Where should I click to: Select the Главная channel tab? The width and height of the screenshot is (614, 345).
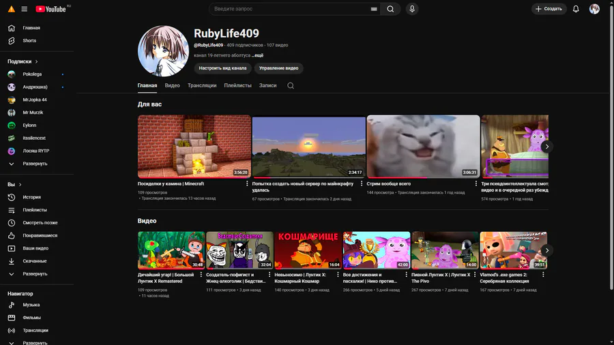click(x=147, y=86)
